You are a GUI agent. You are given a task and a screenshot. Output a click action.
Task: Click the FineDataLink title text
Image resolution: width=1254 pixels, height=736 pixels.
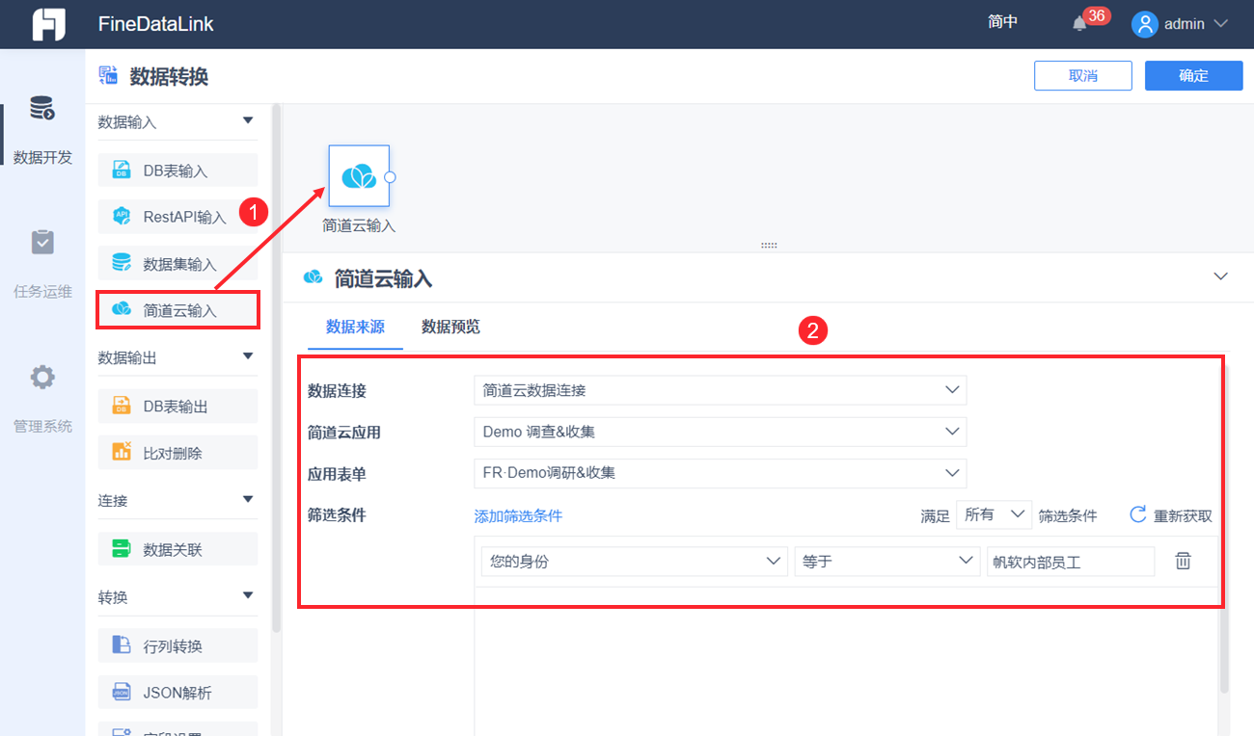[156, 24]
